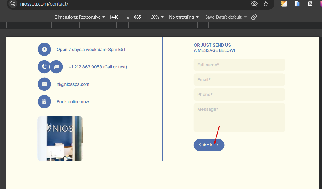
Task: Open the blue document extension icon
Action: pos(297,4)
